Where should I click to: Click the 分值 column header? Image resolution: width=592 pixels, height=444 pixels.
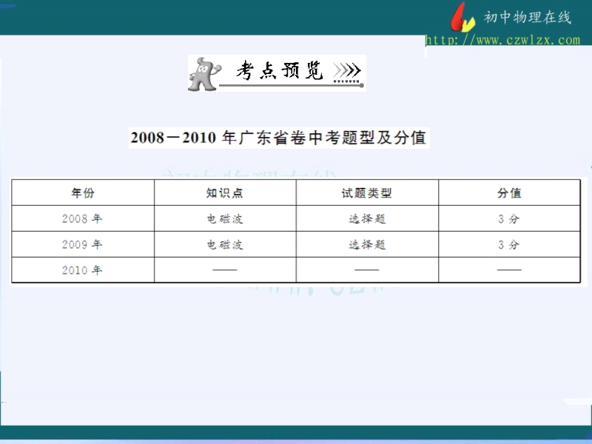pyautogui.click(x=509, y=193)
